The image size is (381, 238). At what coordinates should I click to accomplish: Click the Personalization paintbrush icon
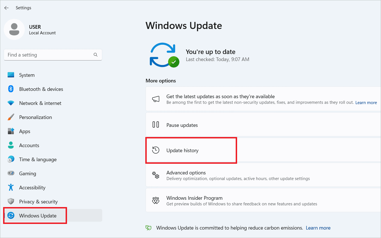click(x=11, y=117)
